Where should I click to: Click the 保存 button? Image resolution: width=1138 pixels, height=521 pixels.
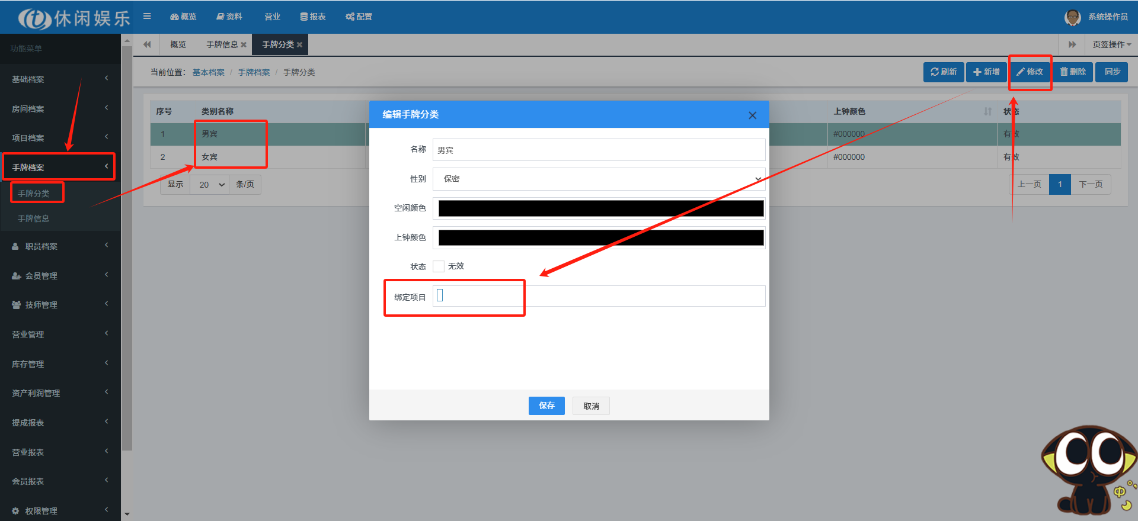click(546, 406)
